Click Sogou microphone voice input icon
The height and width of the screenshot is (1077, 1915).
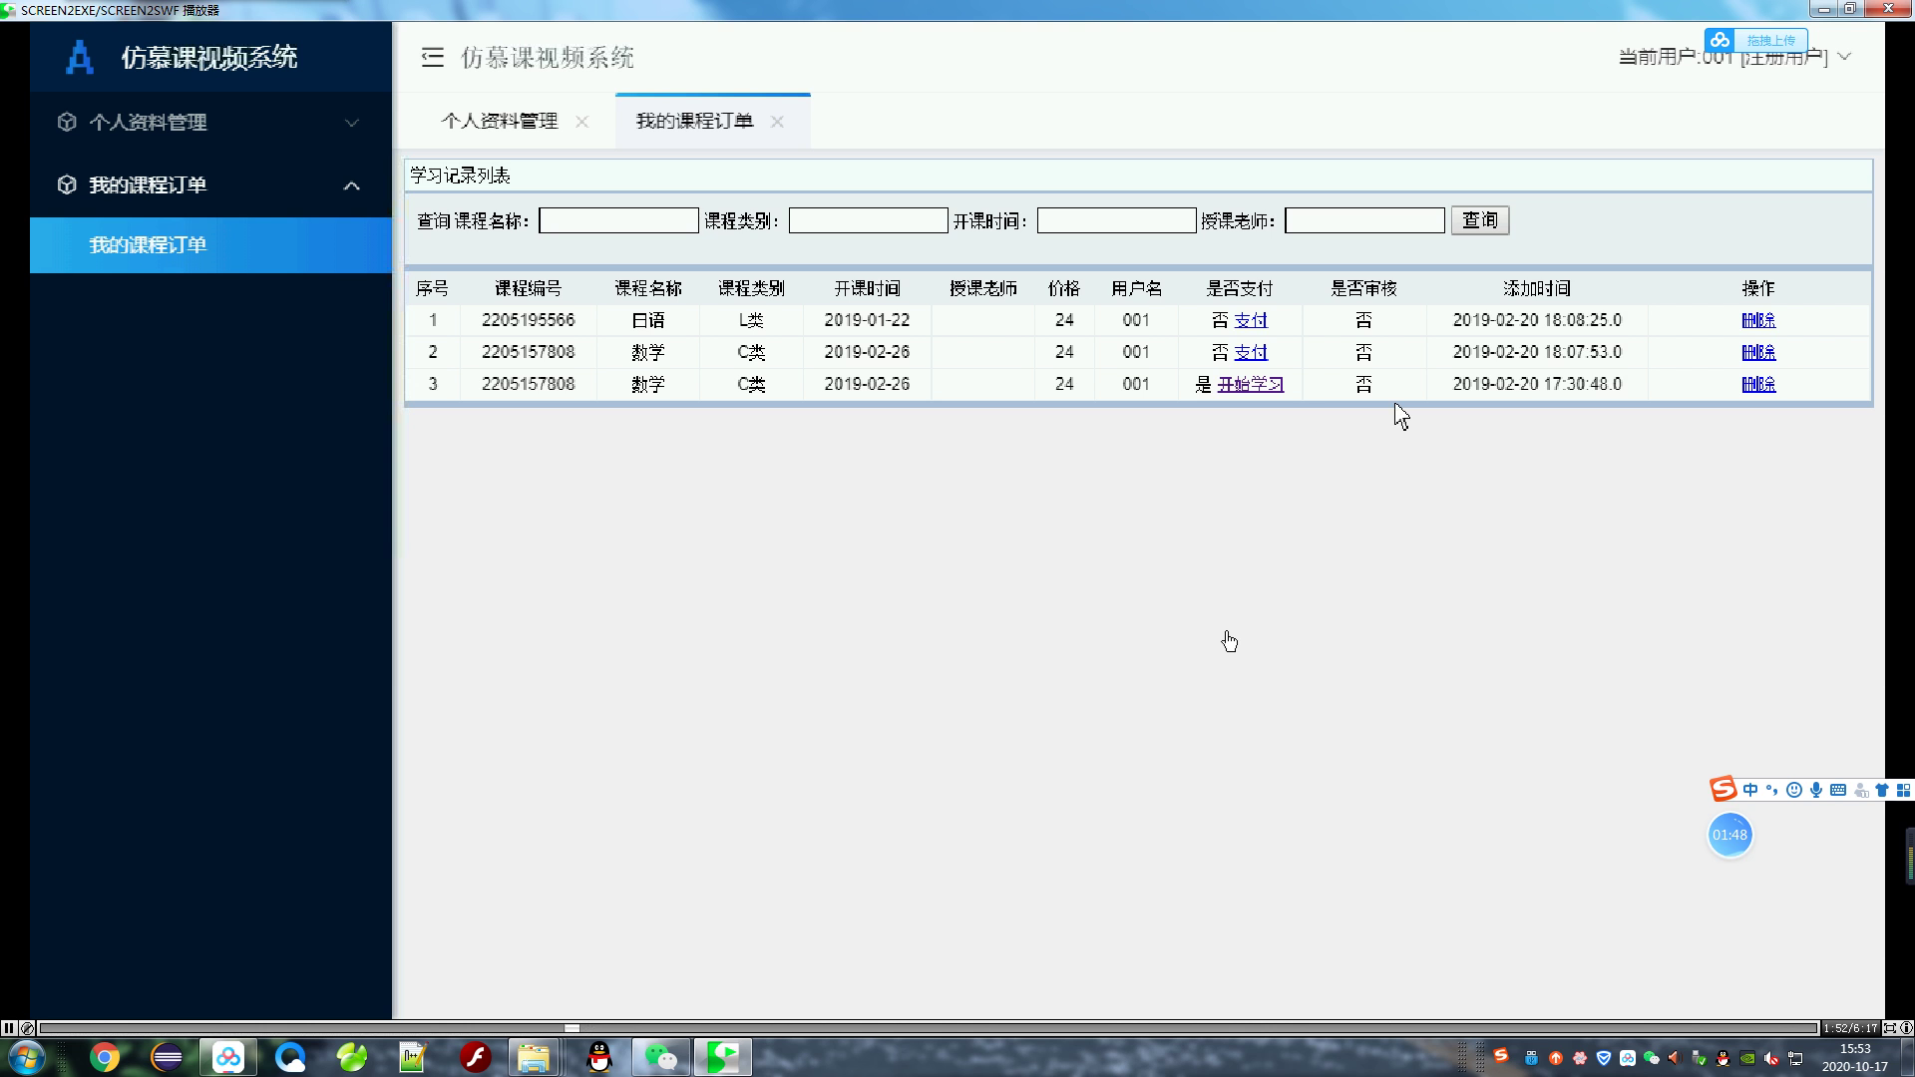click(1815, 790)
